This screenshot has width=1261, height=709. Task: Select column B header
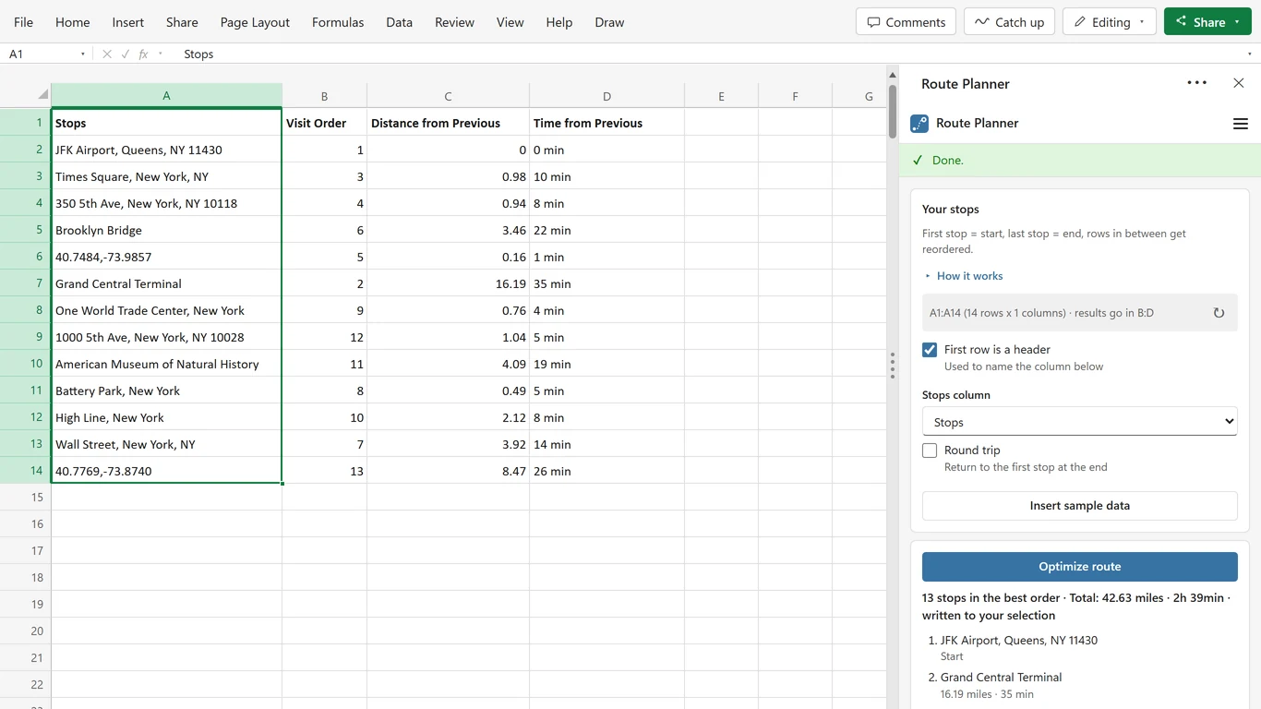click(x=324, y=96)
